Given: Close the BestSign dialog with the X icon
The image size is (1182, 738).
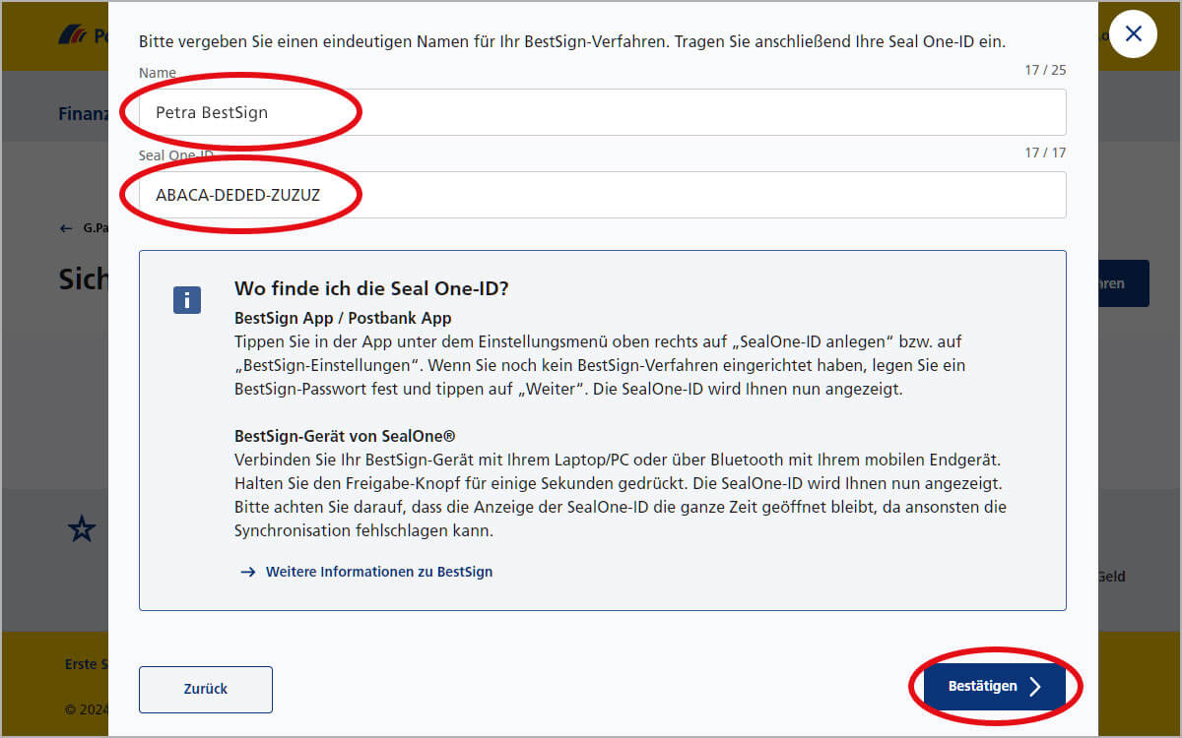Looking at the screenshot, I should (1133, 33).
